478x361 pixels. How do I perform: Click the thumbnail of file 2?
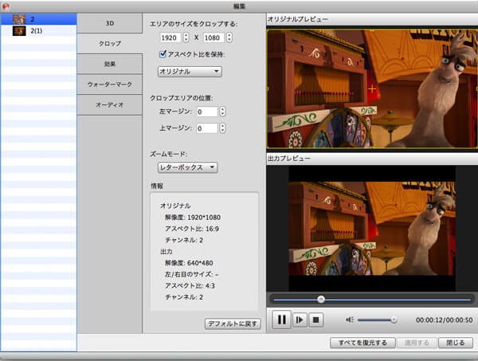click(x=19, y=19)
